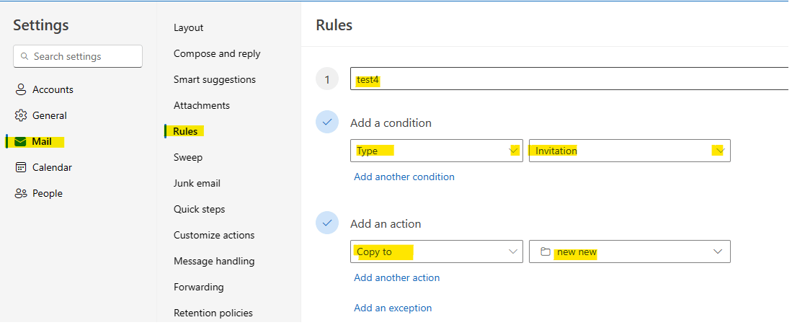Select the Rules settings menu item
Viewport: 792px width, 325px height.
pos(185,131)
